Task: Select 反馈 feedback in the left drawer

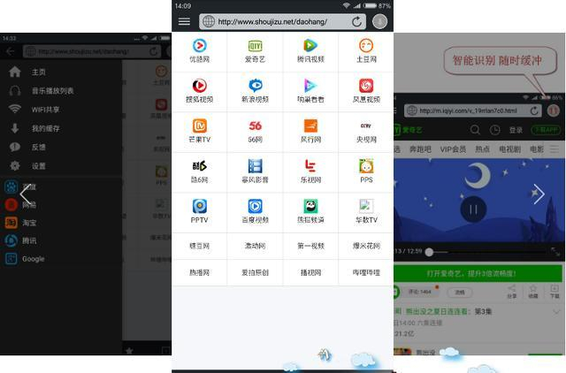Action: 61,148
